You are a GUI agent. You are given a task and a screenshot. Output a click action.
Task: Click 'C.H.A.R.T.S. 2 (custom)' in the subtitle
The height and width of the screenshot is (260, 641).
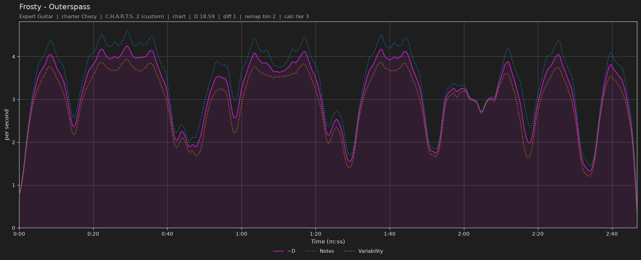tap(134, 16)
